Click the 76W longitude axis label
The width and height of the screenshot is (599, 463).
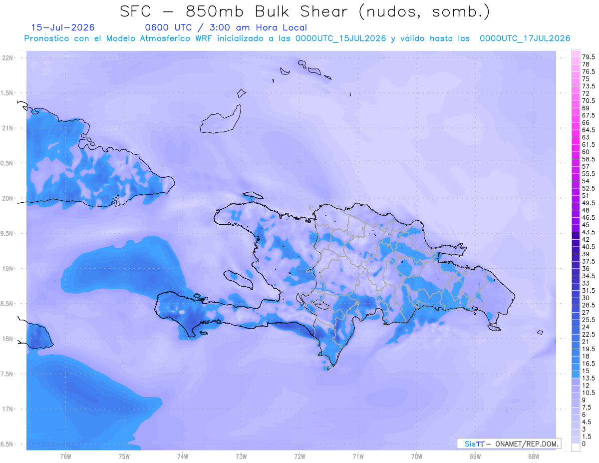[x=65, y=456]
